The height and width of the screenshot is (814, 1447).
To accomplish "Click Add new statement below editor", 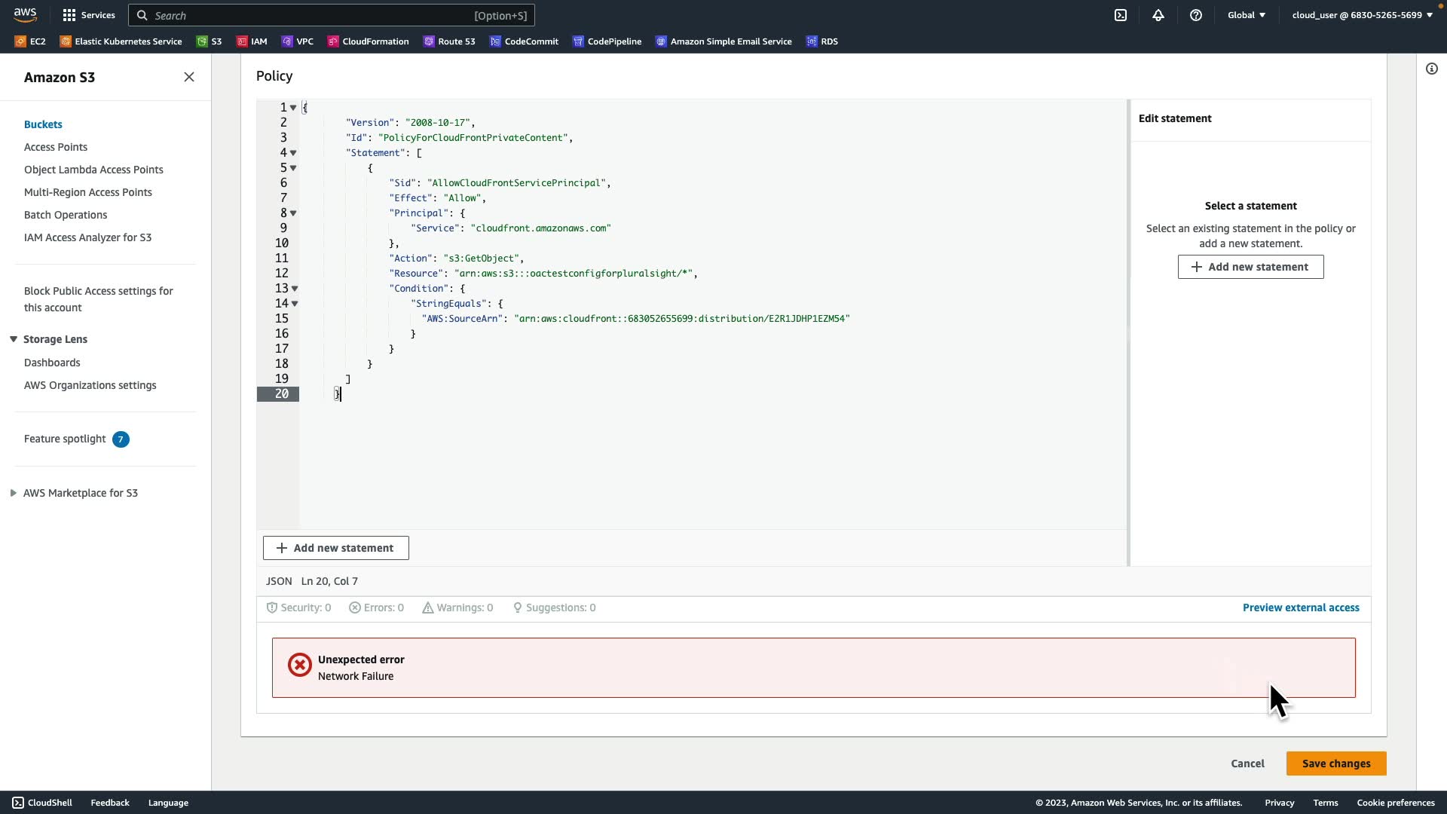I will coord(335,548).
